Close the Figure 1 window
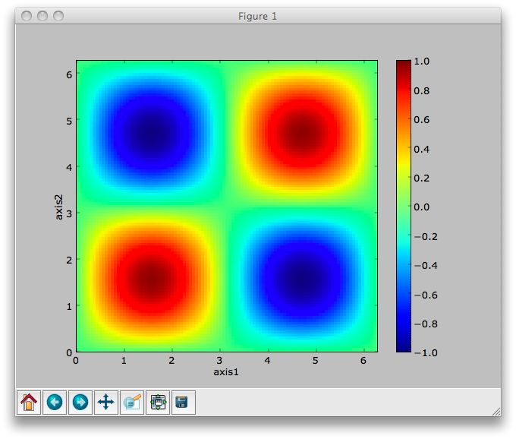Image resolution: width=516 pixels, height=439 pixels. coord(27,16)
